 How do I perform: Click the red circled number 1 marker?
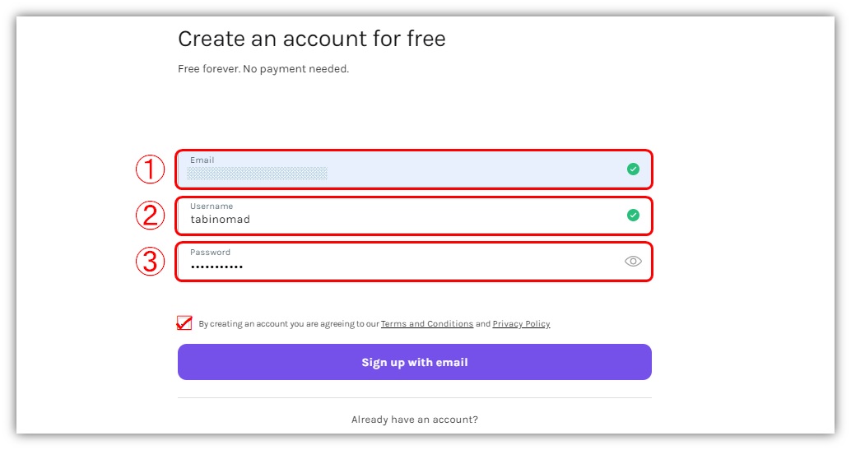click(x=151, y=169)
